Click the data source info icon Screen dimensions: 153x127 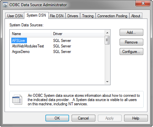(x=17, y=100)
